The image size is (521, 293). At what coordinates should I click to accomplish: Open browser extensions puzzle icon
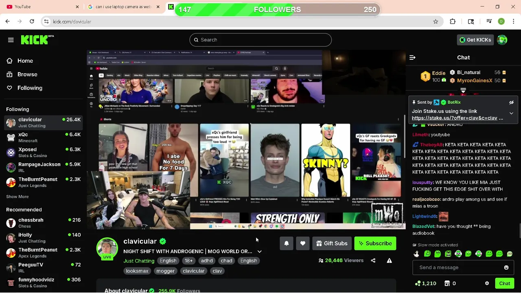[453, 22]
